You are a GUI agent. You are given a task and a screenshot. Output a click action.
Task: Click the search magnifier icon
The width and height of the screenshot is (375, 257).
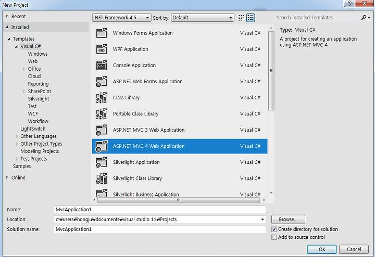(364, 18)
